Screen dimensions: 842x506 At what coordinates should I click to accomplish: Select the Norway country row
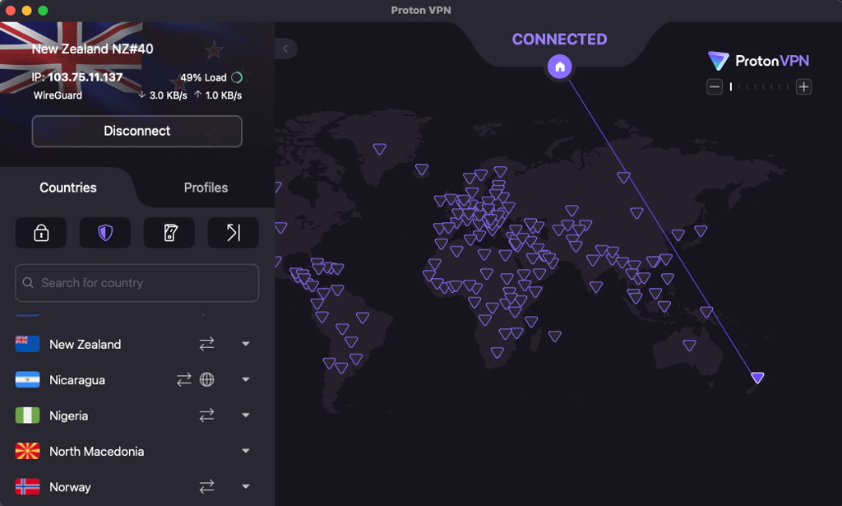[137, 486]
